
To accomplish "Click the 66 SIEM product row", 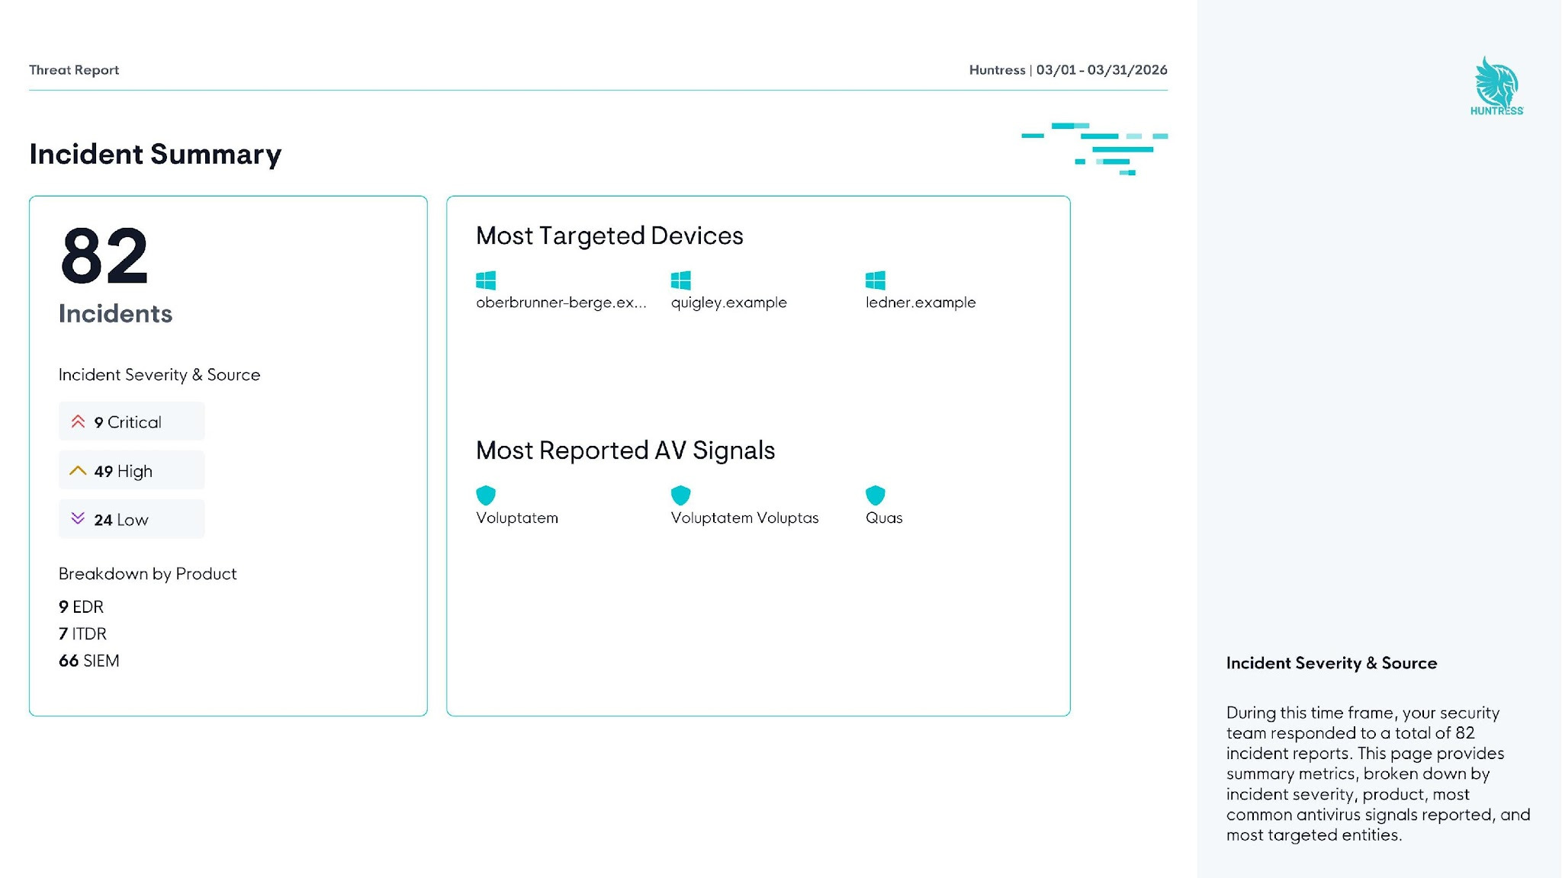I will click(89, 661).
